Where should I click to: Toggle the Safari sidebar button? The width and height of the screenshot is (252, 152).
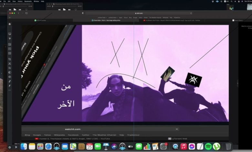pyautogui.click(x=26, y=13)
